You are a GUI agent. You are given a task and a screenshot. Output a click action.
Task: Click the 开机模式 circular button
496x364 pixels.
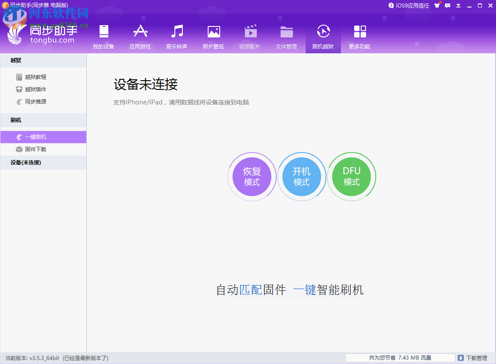(302, 176)
